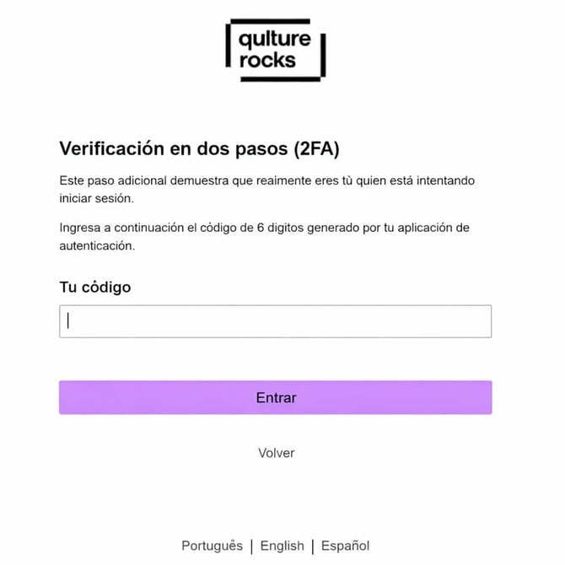Click the word "qulture" in the logo

275,39
